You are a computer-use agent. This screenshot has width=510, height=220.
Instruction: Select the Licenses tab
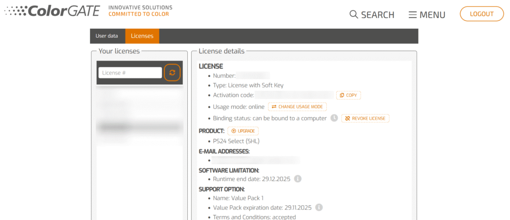pos(142,36)
